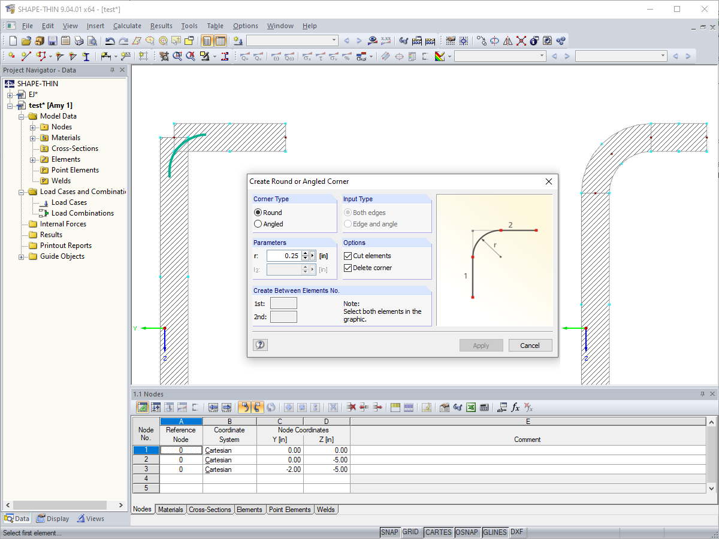Open the dialog help using the question mark button
Viewport: 719px width, 539px height.
pyautogui.click(x=259, y=344)
